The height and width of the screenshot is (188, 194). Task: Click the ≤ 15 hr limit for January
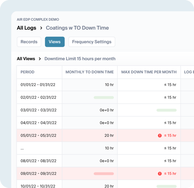pos(170,85)
